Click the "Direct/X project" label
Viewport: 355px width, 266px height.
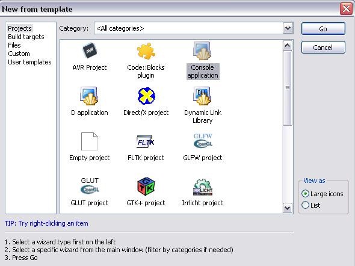(146, 113)
